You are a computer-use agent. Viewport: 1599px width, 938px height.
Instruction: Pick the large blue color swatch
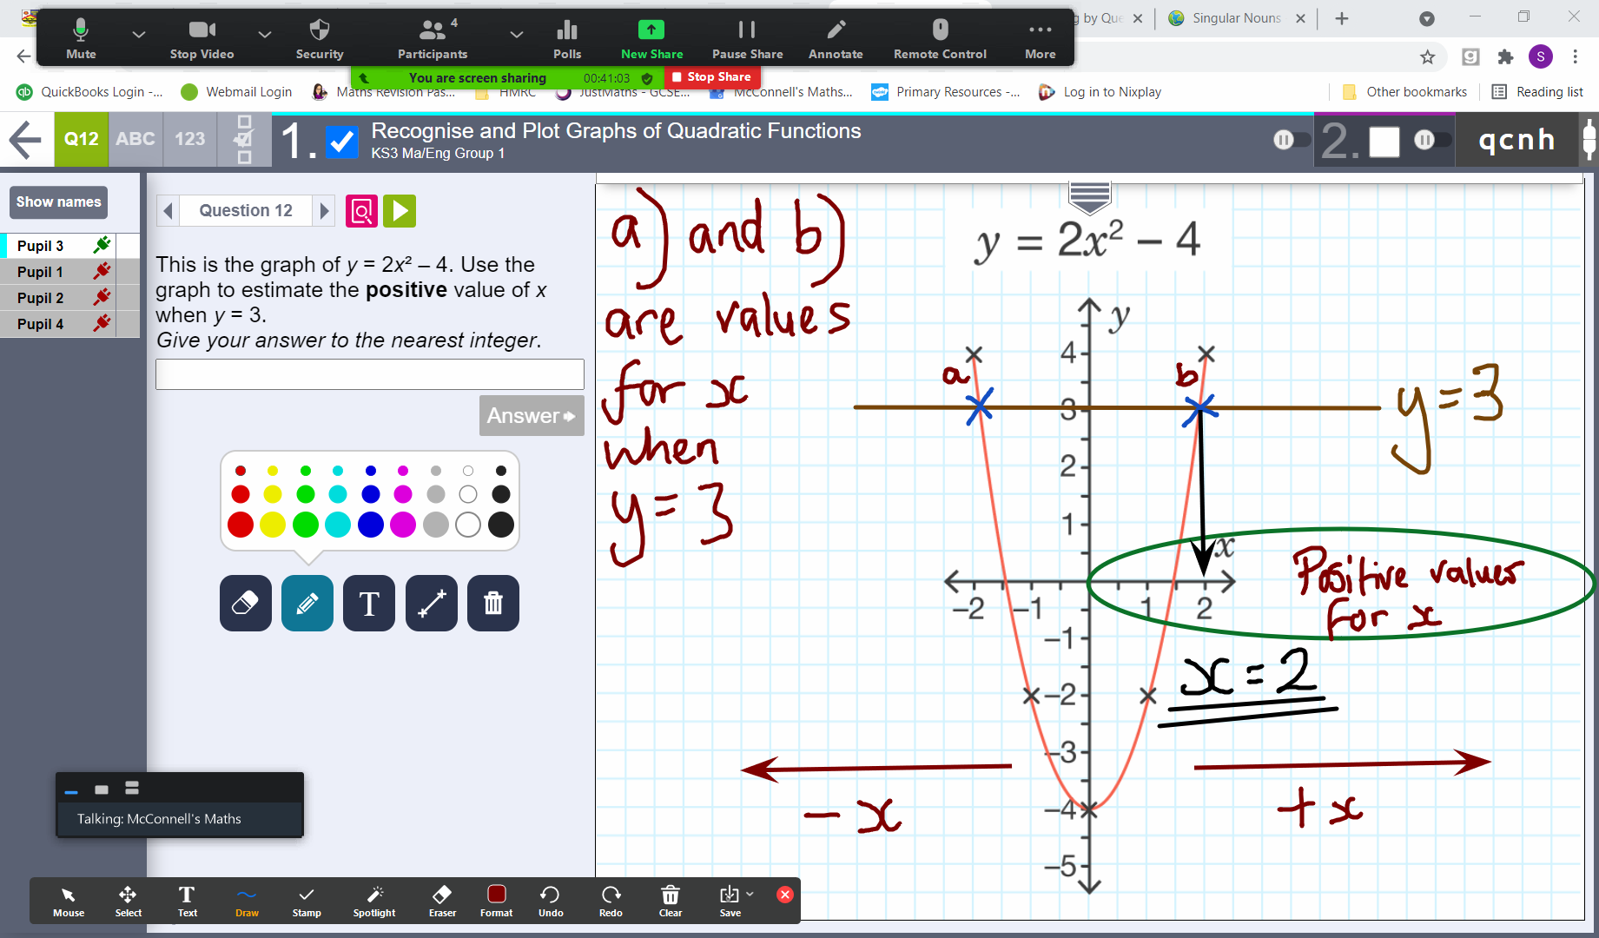point(371,525)
